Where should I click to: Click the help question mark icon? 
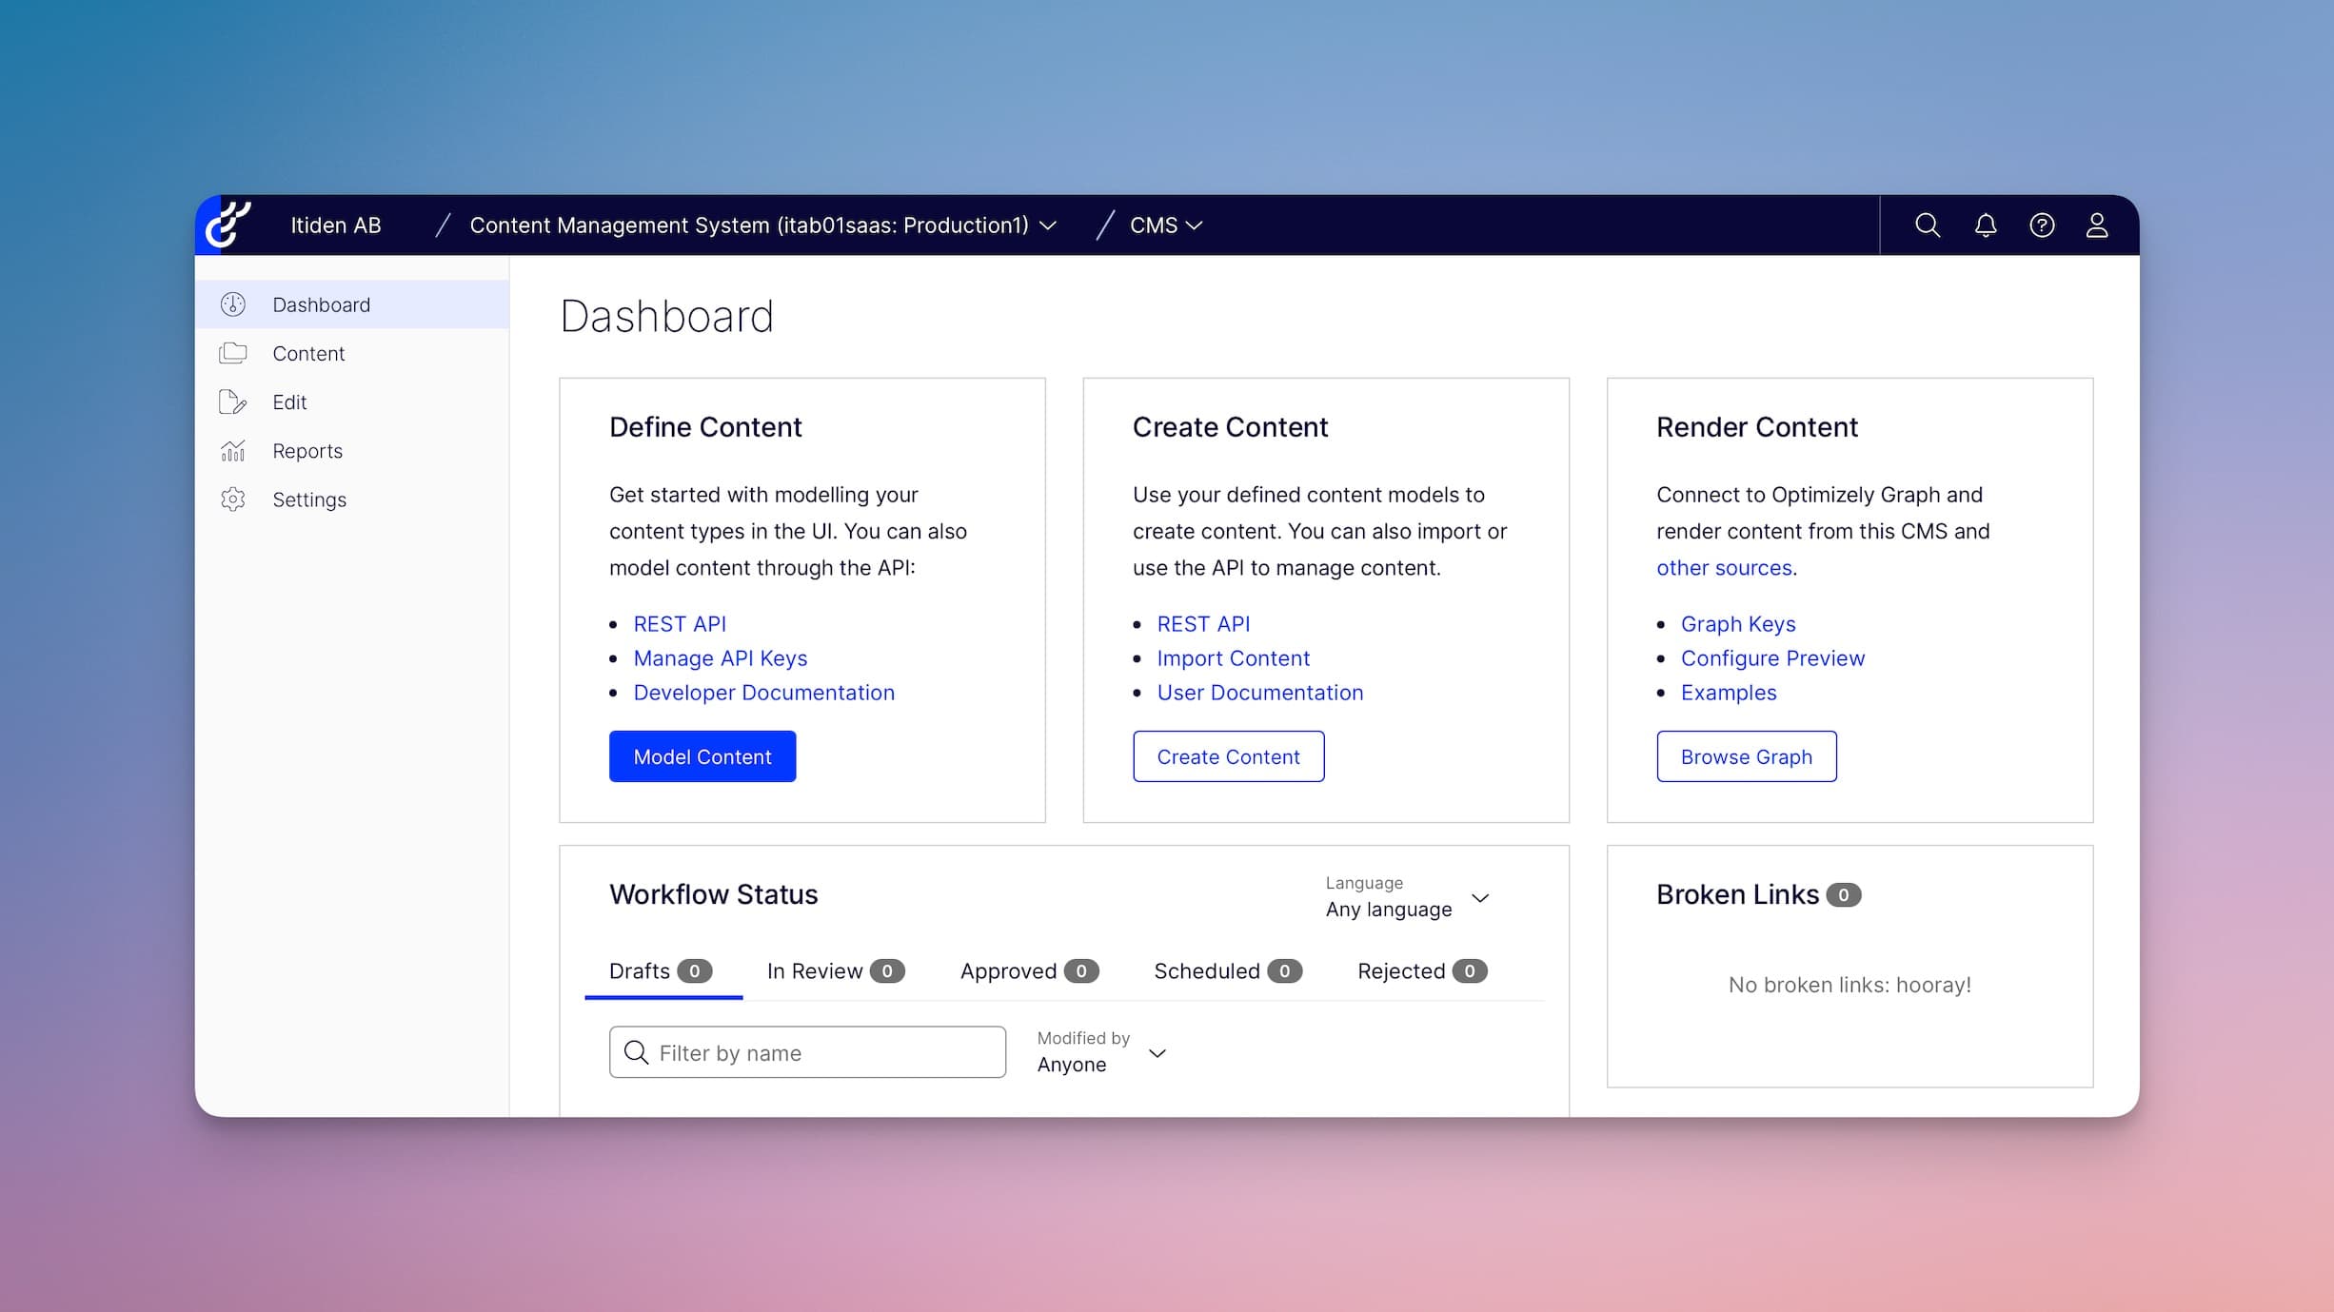(x=2042, y=225)
